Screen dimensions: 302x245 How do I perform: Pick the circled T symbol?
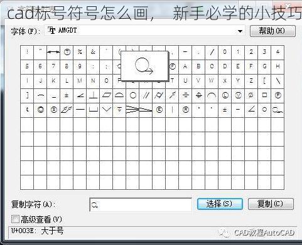click(67, 52)
